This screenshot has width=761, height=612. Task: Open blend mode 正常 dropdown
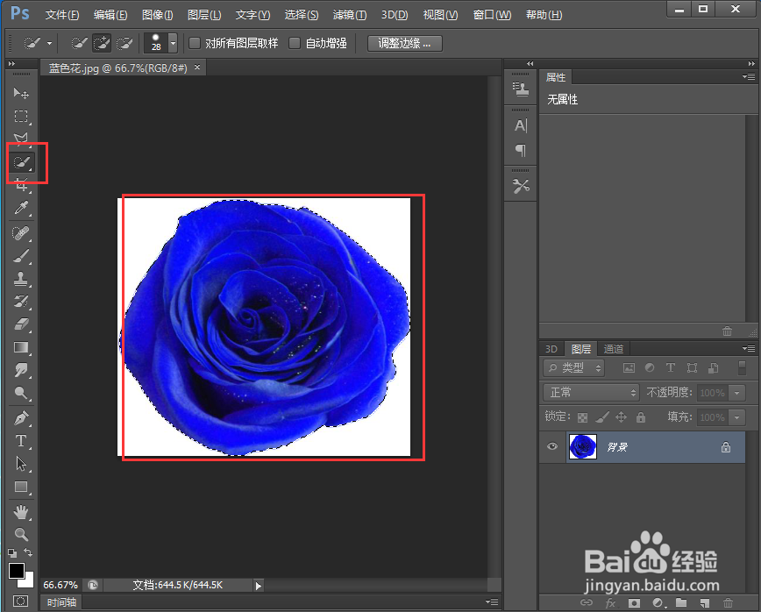pos(591,392)
